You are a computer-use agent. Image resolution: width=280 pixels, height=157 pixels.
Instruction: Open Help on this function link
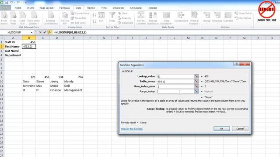tap(132, 129)
